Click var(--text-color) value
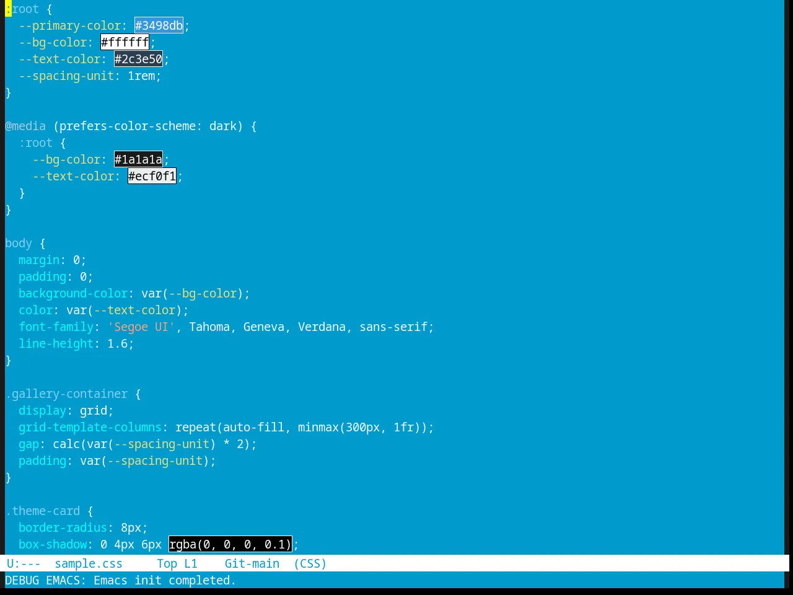The height and width of the screenshot is (595, 793). pyautogui.click(x=124, y=310)
